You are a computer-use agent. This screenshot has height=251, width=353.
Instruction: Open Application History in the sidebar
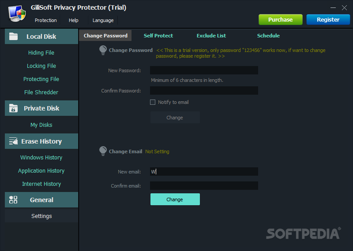(x=41, y=170)
